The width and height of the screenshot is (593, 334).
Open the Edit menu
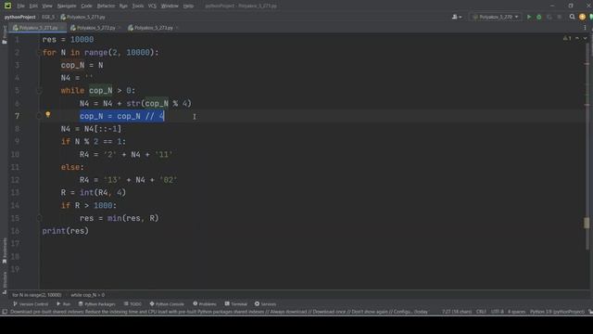tap(33, 6)
